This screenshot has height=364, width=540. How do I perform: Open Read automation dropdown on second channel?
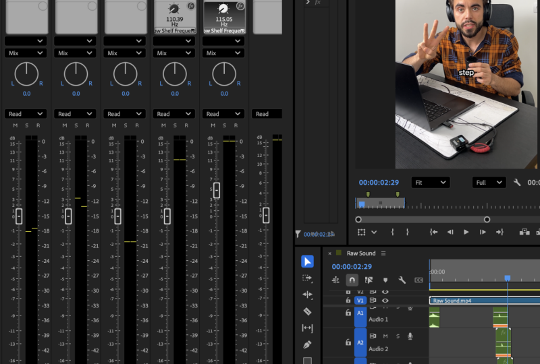75,114
